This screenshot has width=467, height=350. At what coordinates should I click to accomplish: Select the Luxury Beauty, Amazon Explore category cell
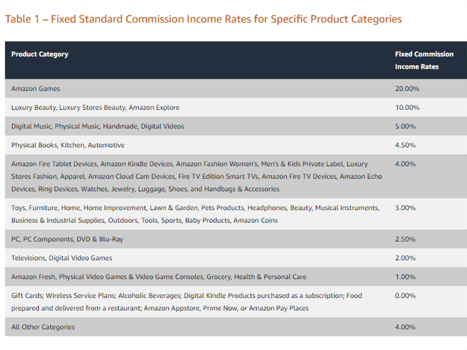click(95, 107)
